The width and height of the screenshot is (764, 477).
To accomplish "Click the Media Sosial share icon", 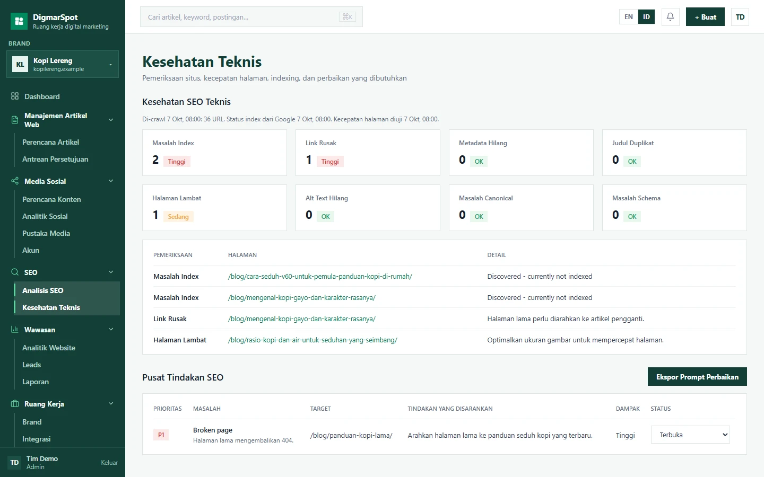I will tap(15, 181).
